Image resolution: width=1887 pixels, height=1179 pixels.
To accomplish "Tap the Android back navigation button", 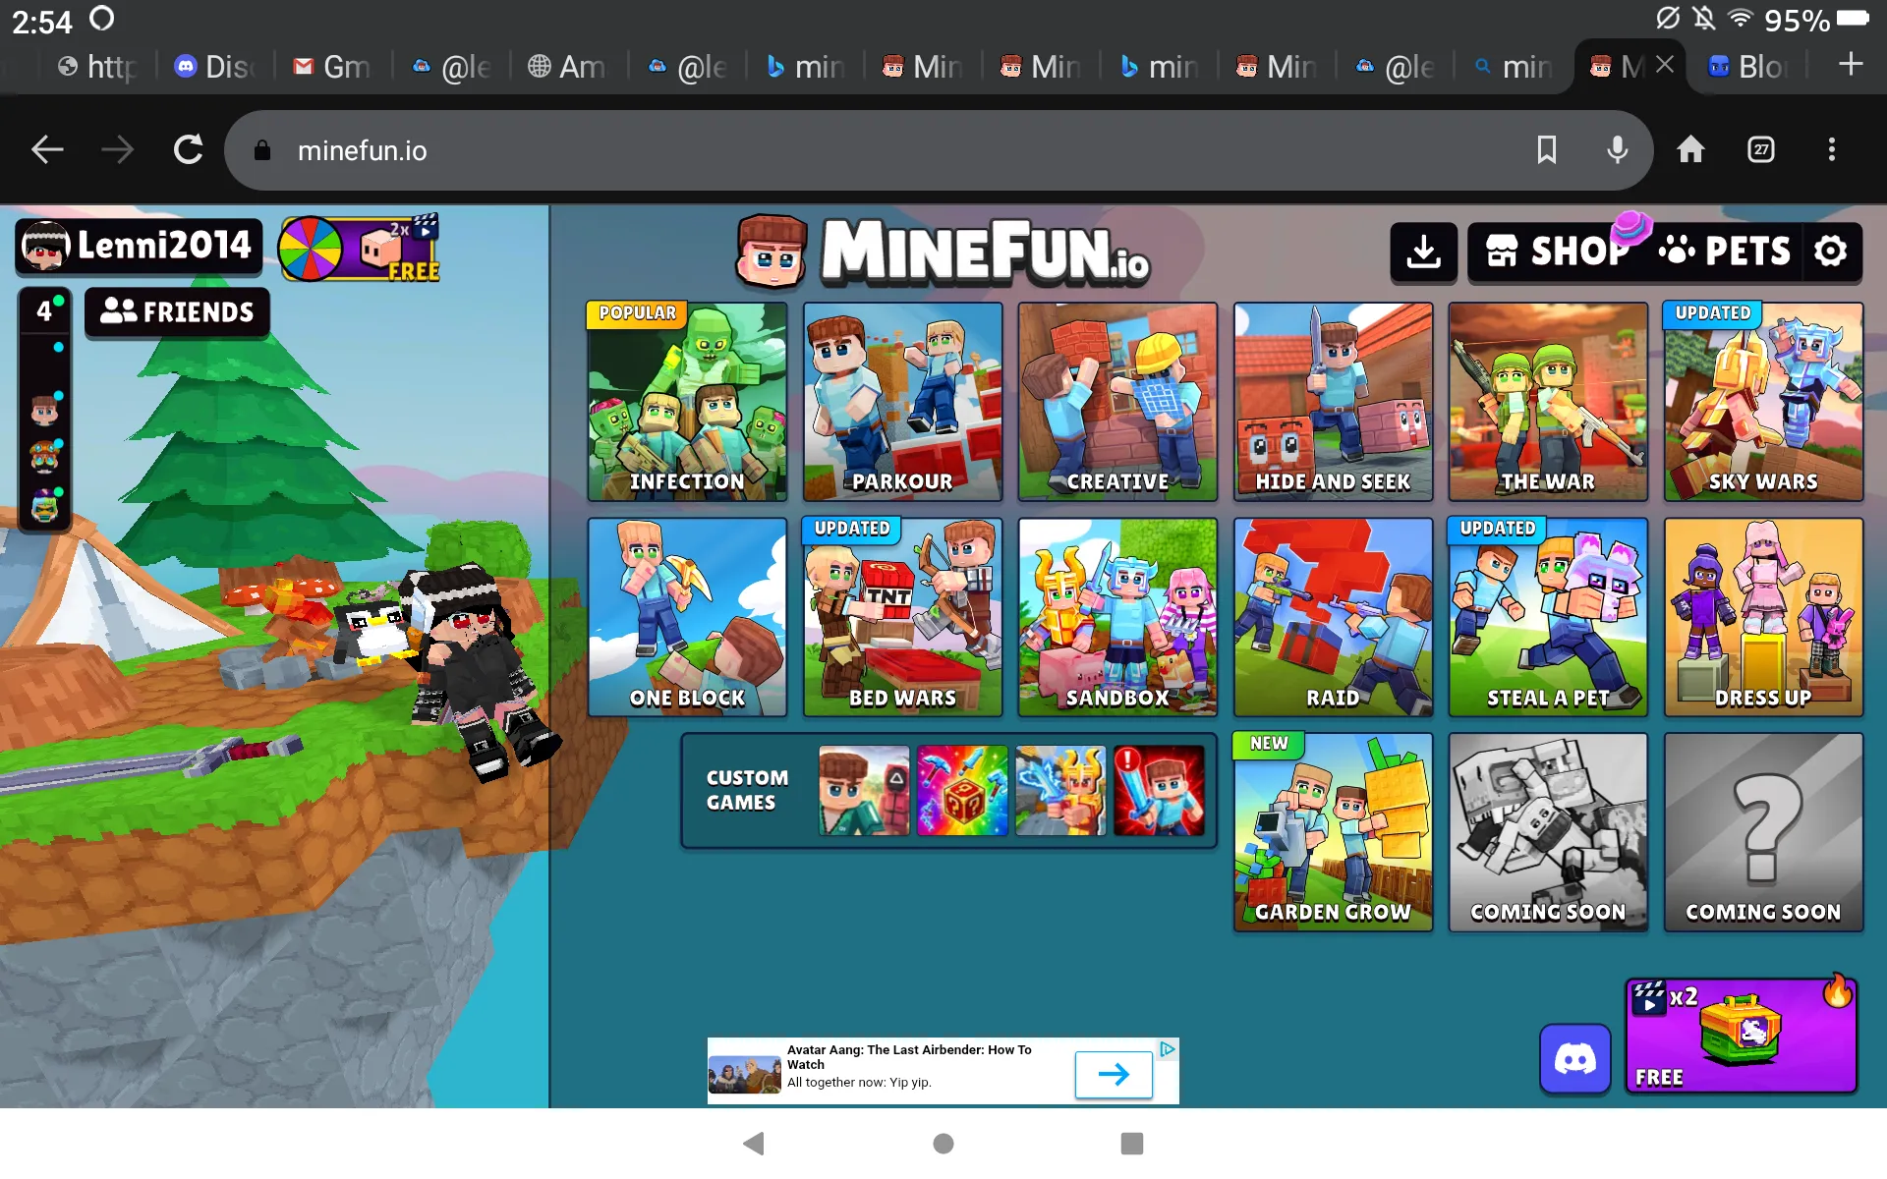I will click(754, 1143).
